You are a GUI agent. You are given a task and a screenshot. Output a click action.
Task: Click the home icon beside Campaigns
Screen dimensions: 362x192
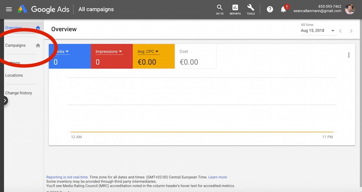tap(38, 46)
